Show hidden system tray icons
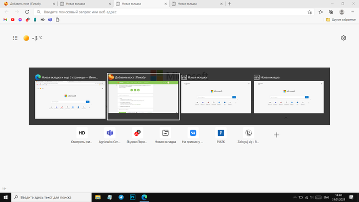 point(295,197)
